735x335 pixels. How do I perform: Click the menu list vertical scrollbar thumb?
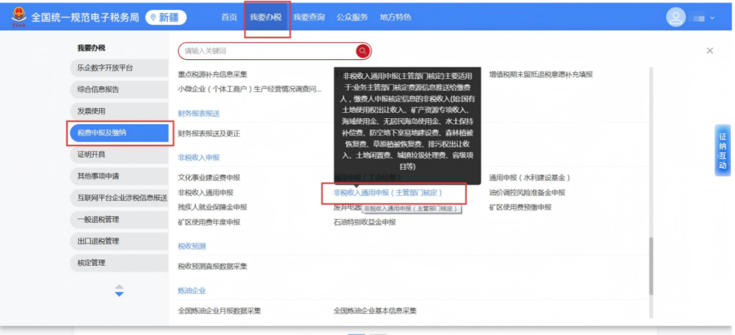click(x=651, y=266)
